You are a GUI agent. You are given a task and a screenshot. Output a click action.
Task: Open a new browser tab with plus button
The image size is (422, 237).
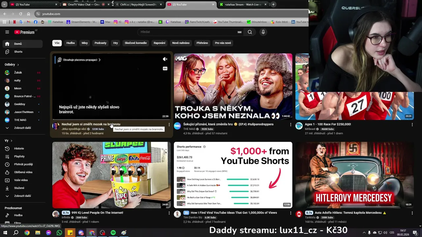pyautogui.click(x=273, y=4)
